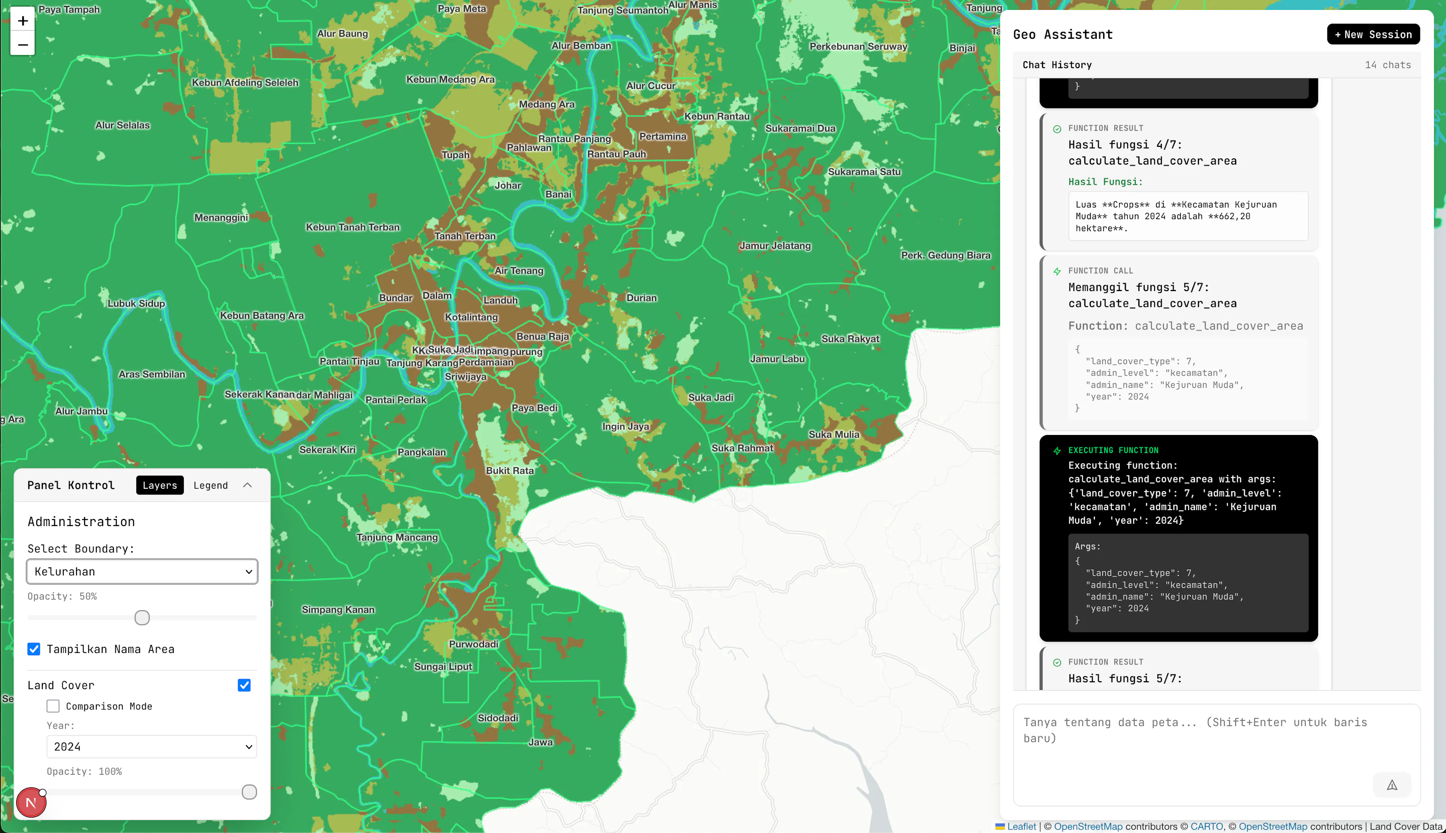Enable Comparison Mode checkbox
1446x833 pixels.
click(53, 706)
